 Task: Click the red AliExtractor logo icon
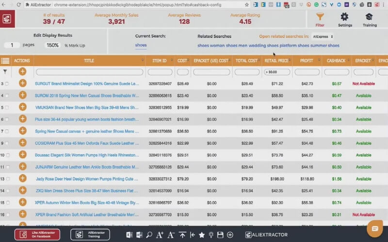coord(7,19)
